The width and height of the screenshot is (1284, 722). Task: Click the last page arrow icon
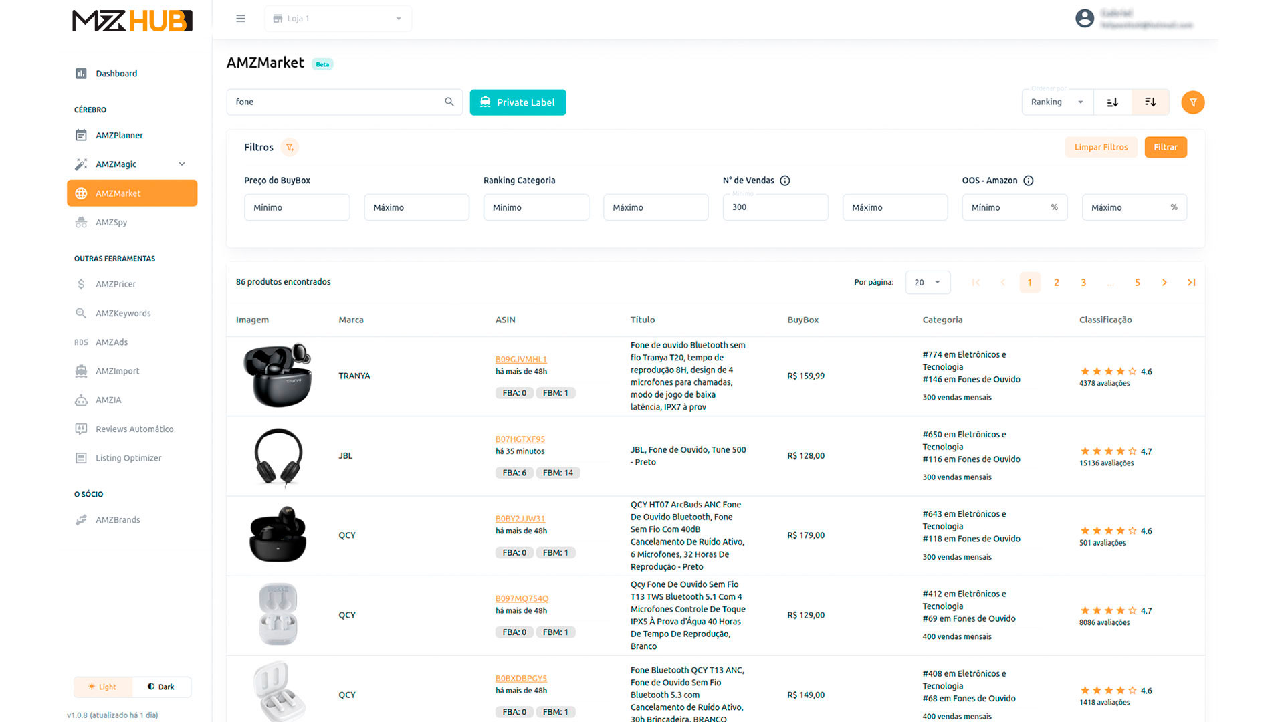coord(1191,283)
